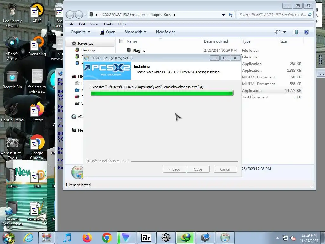Click Explorer Forward navigation button

(x=79, y=15)
